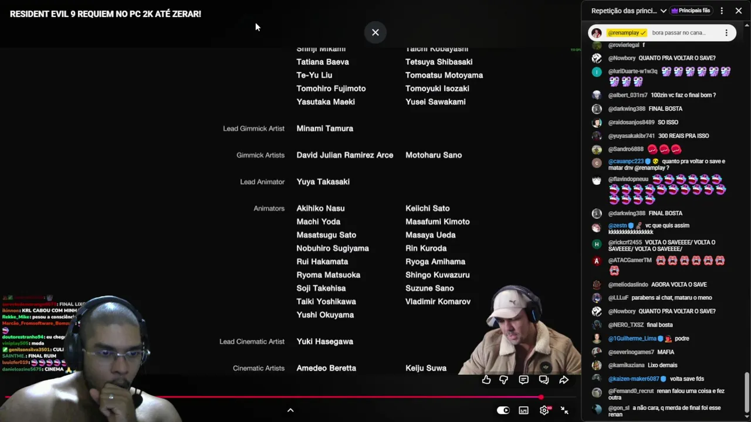Expand the player controls chevron at bottom
The height and width of the screenshot is (422, 751).
(290, 410)
